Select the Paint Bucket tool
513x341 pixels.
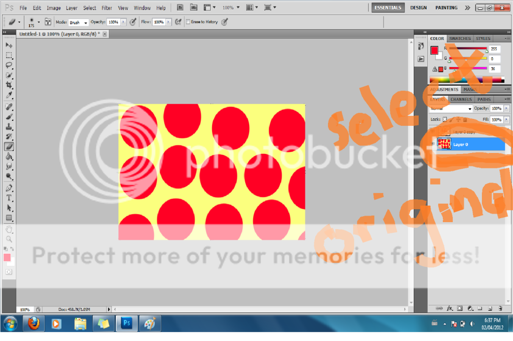tap(9, 156)
